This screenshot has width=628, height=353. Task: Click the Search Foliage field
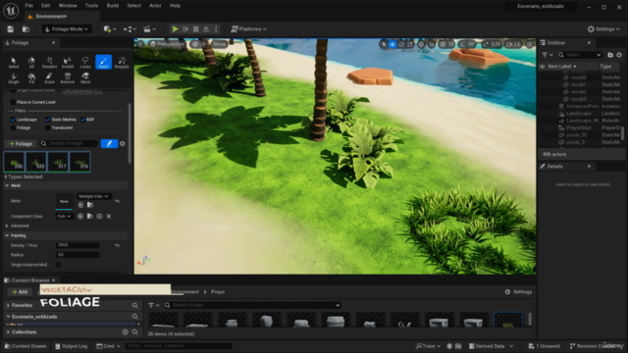tap(69, 143)
